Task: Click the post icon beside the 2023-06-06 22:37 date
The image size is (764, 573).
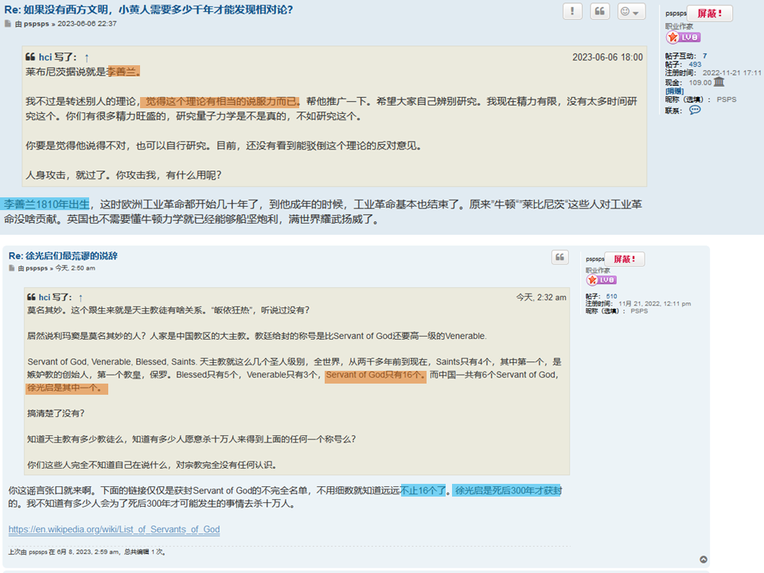Action: coord(8,23)
